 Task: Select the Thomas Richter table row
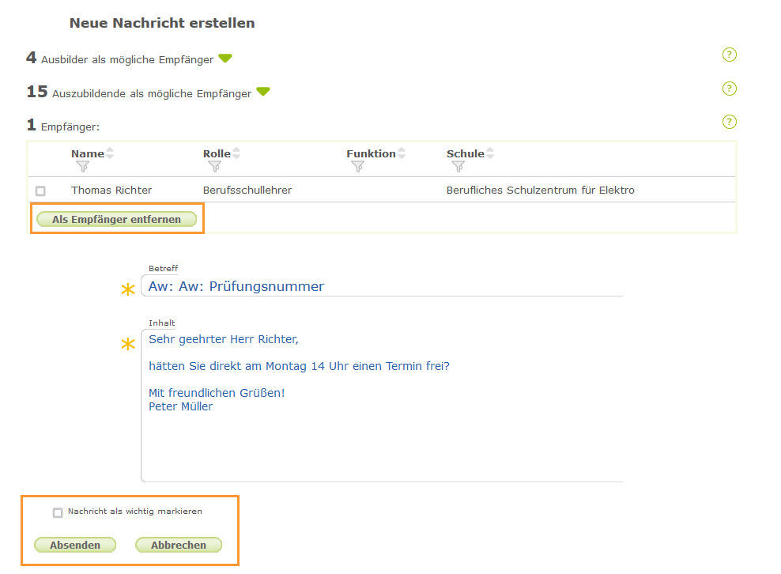coord(316,190)
